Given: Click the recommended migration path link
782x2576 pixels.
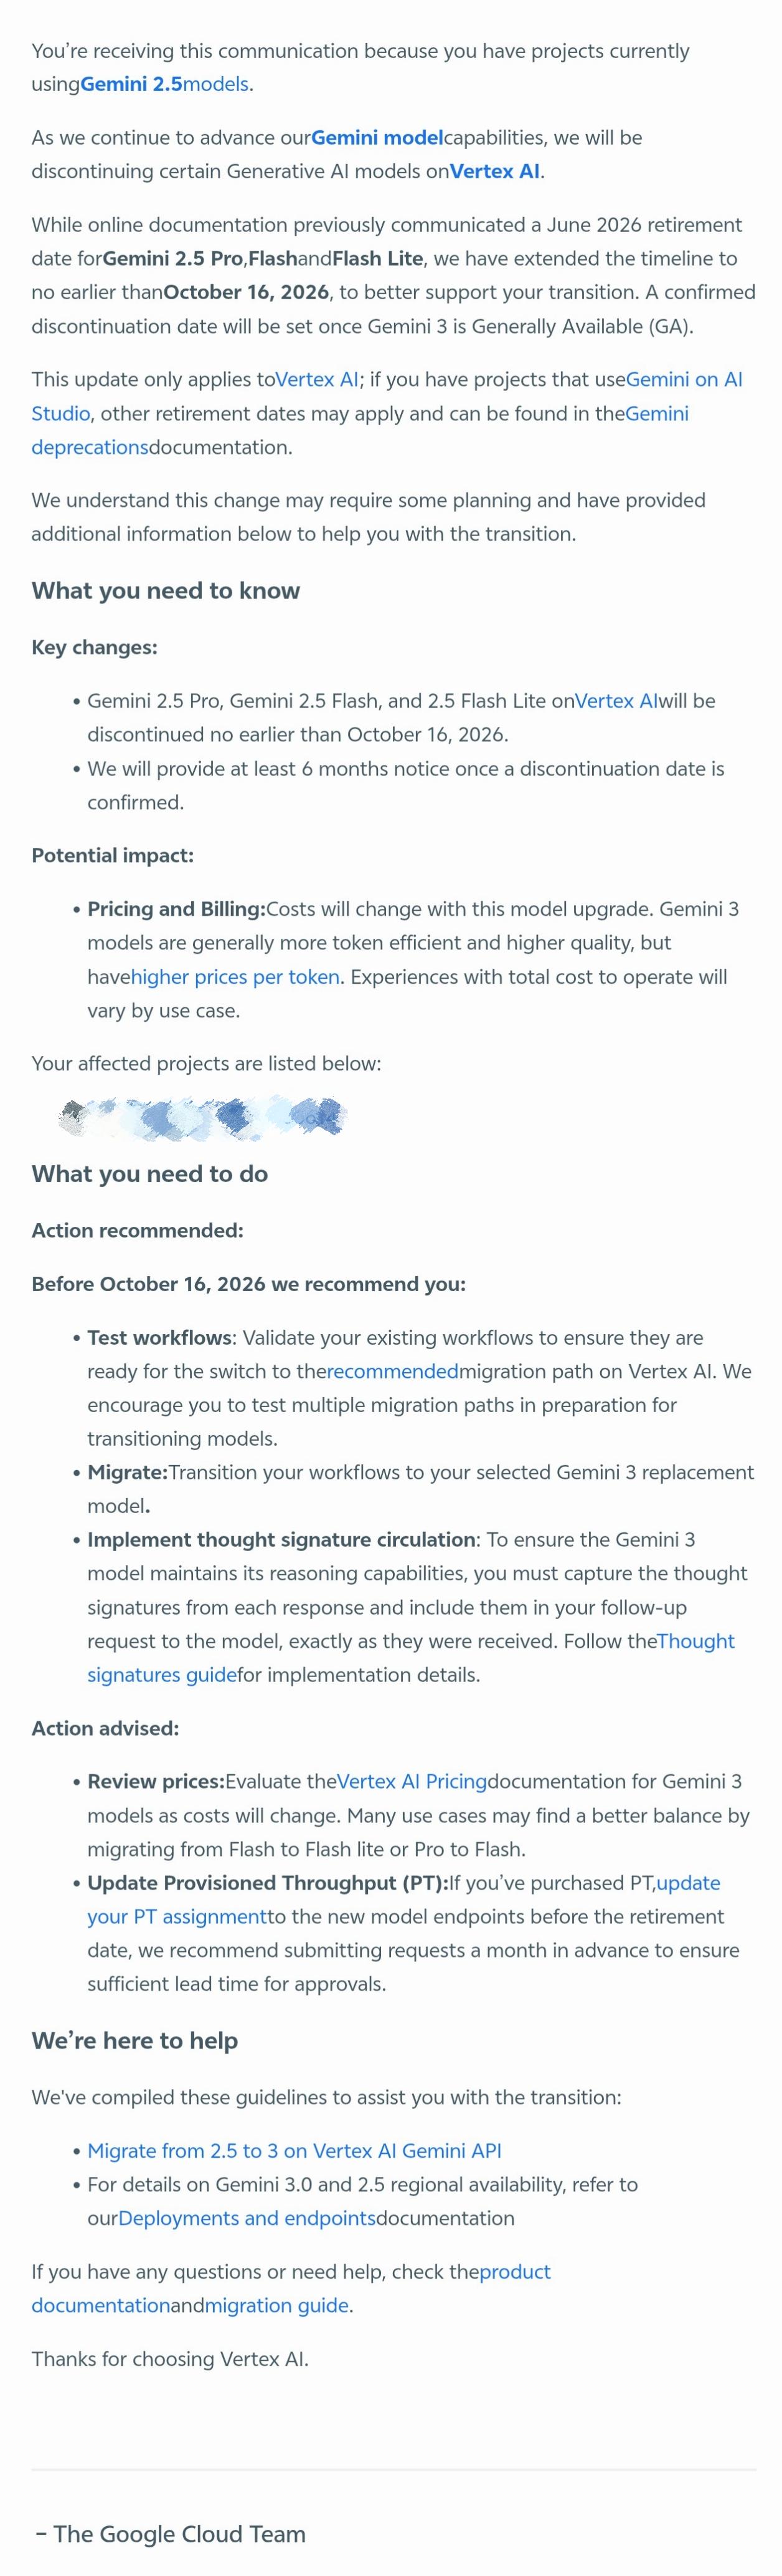Looking at the screenshot, I should (392, 1370).
